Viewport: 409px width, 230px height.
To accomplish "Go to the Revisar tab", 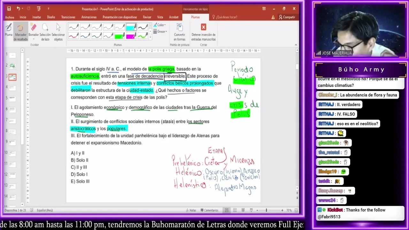I will pos(147,17).
